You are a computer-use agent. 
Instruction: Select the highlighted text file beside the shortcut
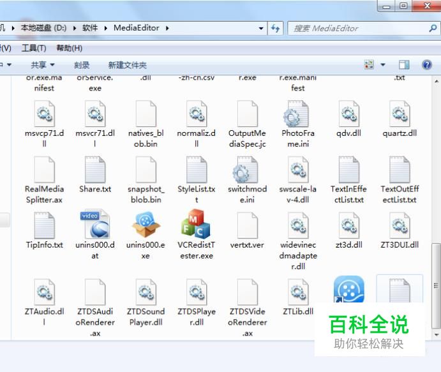click(x=400, y=290)
